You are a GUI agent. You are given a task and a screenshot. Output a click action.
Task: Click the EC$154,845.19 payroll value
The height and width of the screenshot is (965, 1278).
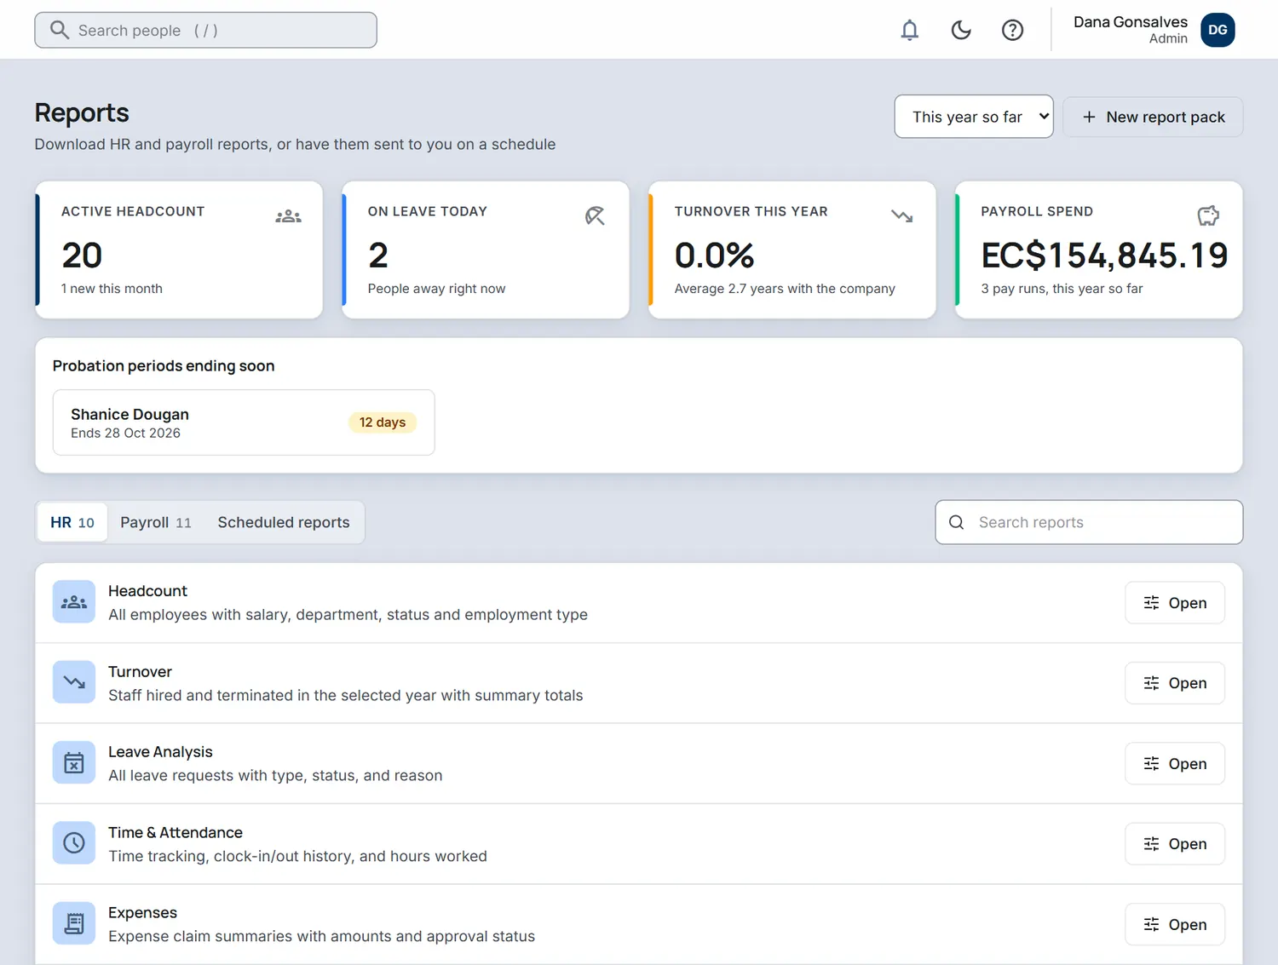click(x=1104, y=256)
